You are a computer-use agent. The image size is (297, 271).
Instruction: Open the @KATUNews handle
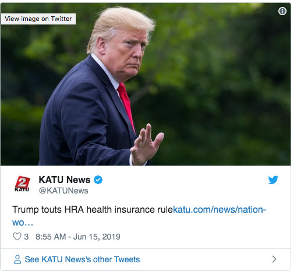point(63,191)
